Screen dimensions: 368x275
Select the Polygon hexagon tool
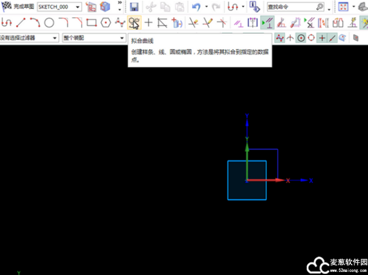point(105,23)
